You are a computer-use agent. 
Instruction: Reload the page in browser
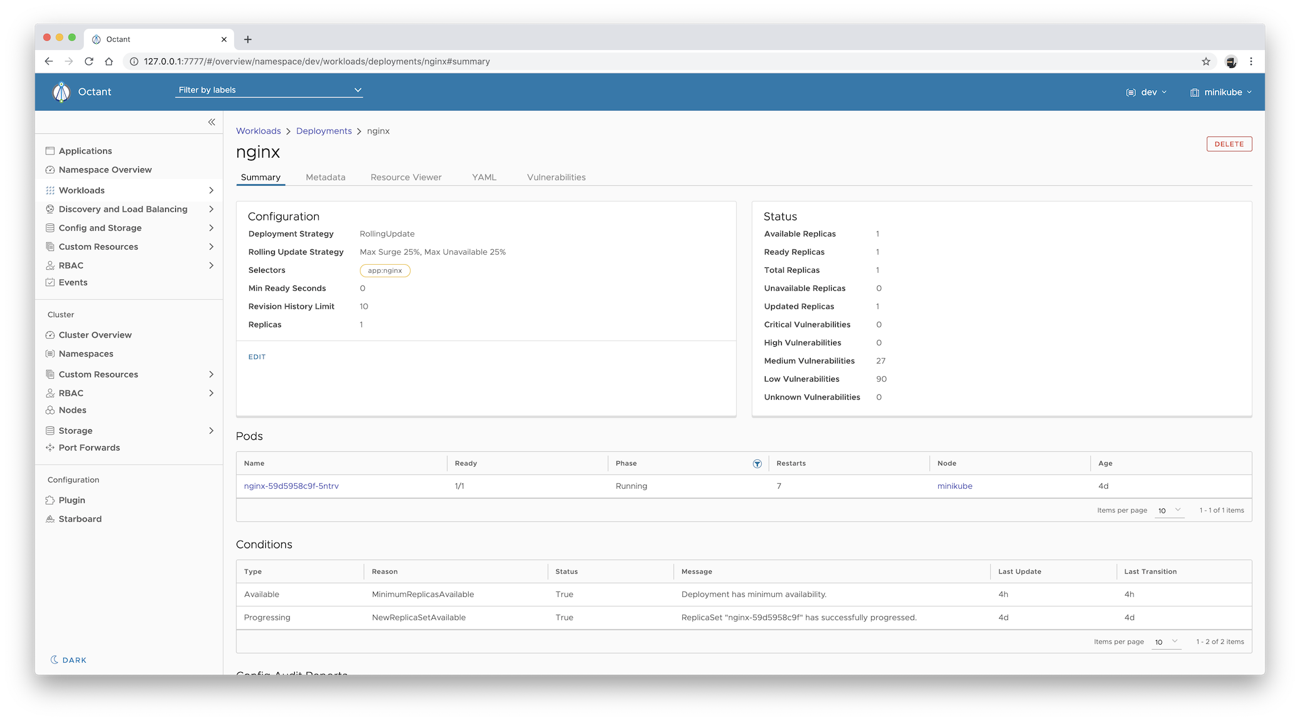click(89, 61)
